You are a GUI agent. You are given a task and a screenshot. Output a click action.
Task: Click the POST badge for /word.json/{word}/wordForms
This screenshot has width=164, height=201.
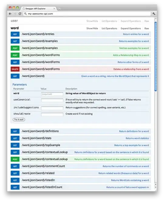15,55
